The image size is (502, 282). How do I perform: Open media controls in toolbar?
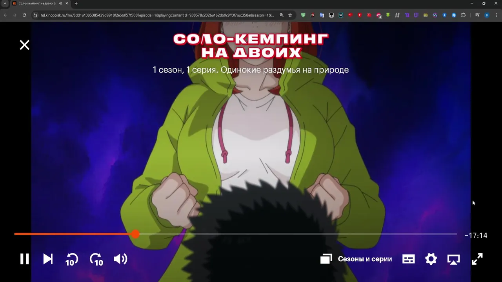tap(477, 15)
